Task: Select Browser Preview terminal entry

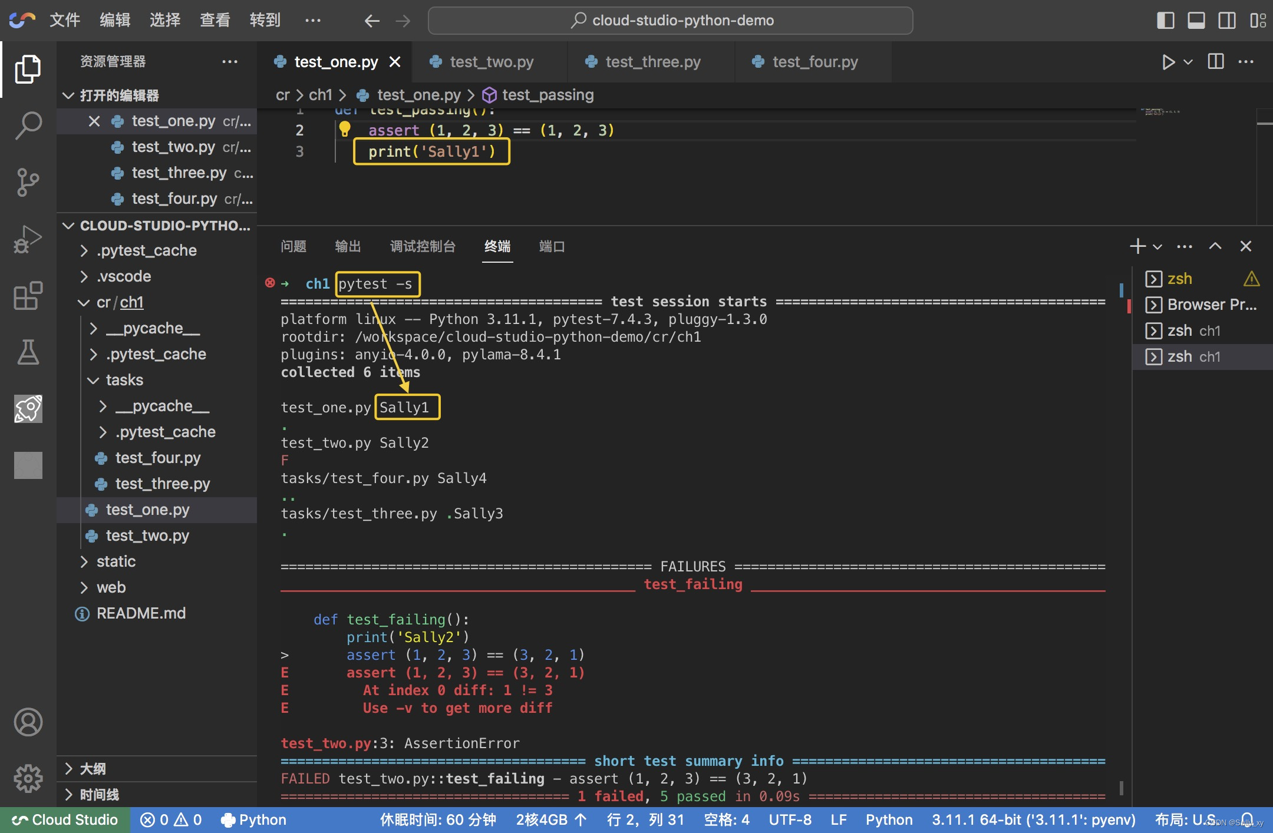Action: pyautogui.click(x=1202, y=305)
